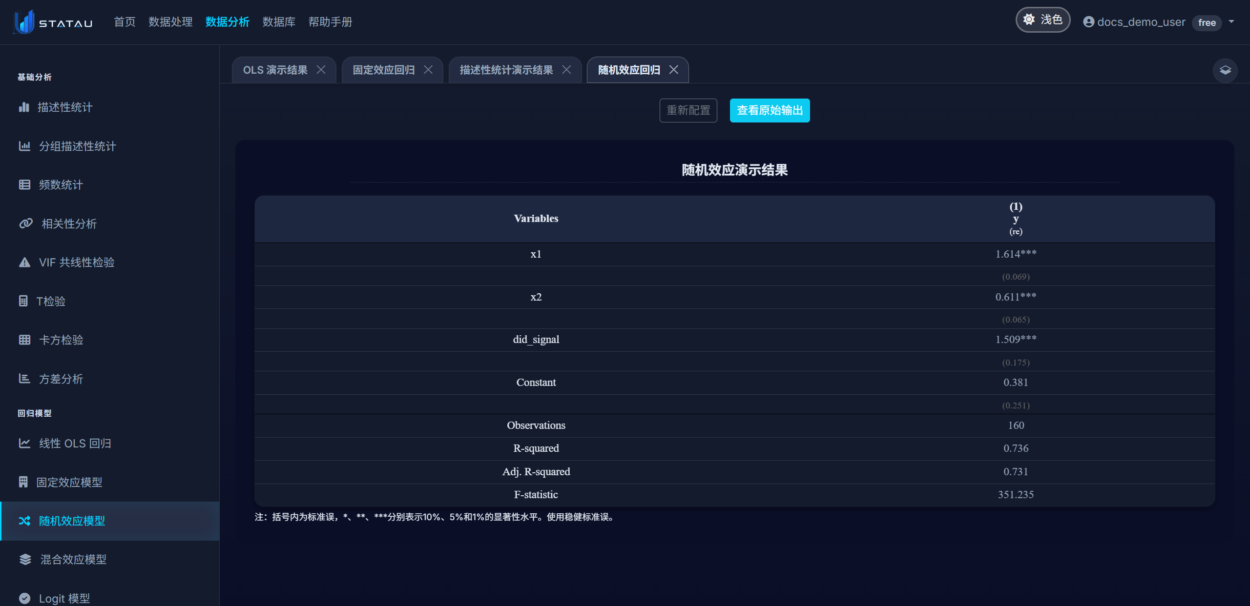Click the Variables column header

(x=536, y=218)
